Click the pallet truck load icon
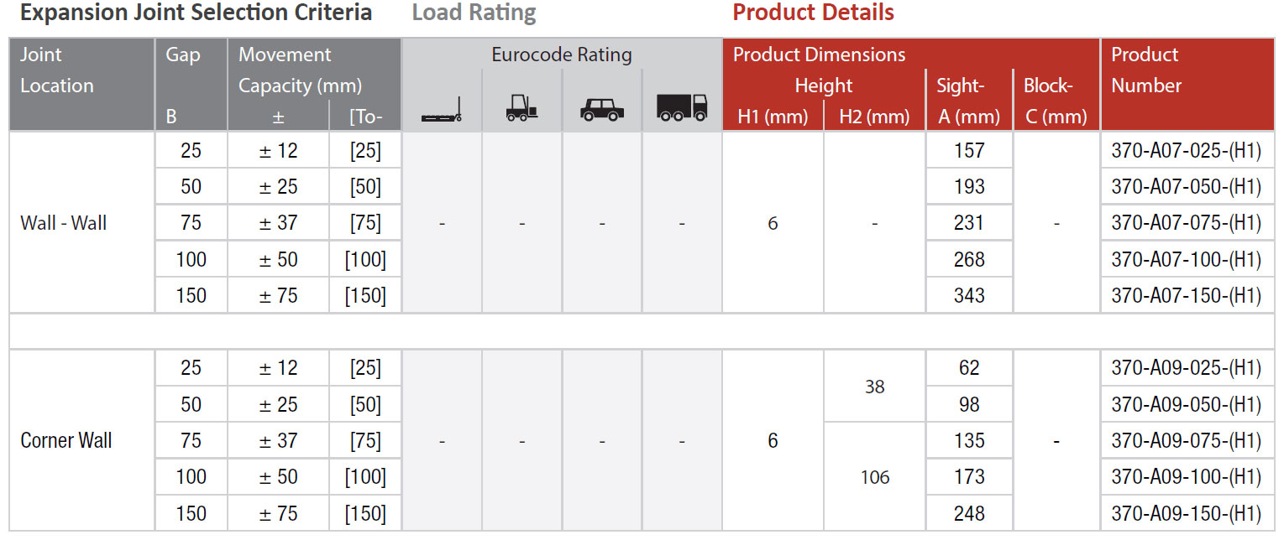This screenshot has width=1284, height=540. point(442,115)
